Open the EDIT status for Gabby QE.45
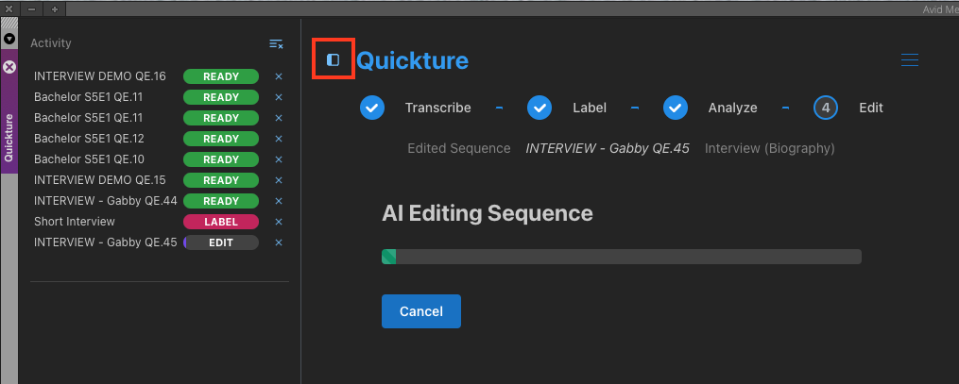Image resolution: width=959 pixels, height=384 pixels. tap(221, 243)
